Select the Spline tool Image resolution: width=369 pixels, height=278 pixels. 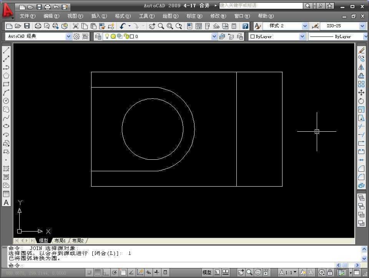[x=6, y=118]
